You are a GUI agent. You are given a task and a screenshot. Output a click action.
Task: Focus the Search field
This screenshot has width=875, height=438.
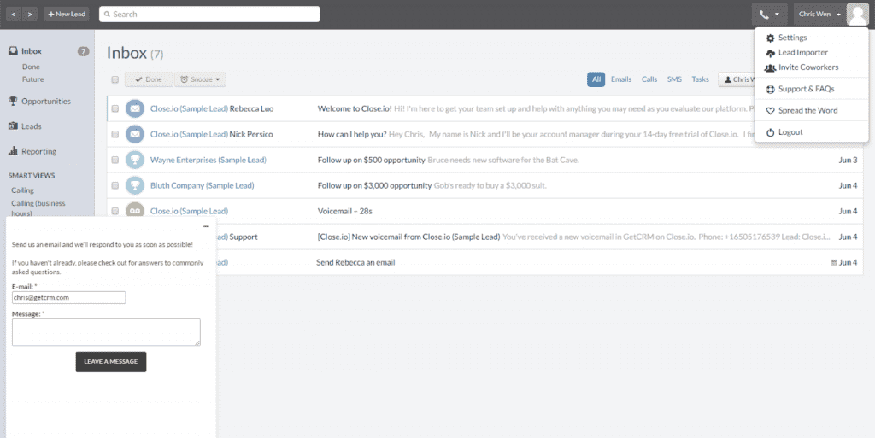pyautogui.click(x=209, y=14)
